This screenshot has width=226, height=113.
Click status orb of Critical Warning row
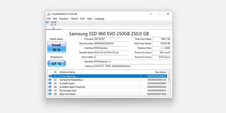[x=50, y=76]
